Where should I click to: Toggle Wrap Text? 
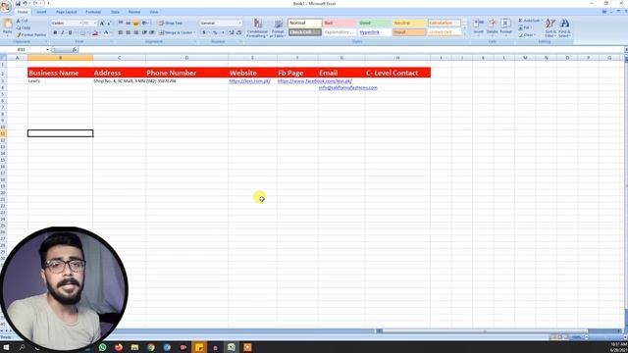[x=171, y=24]
